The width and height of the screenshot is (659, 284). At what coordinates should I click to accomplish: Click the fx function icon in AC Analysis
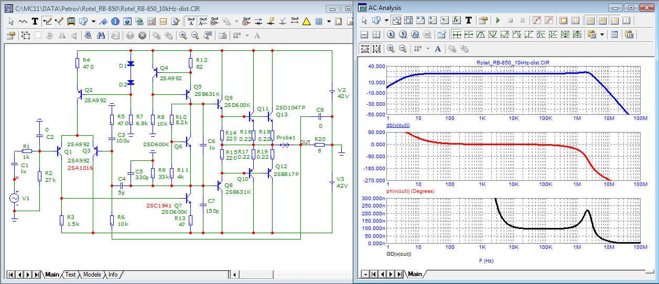(456, 20)
